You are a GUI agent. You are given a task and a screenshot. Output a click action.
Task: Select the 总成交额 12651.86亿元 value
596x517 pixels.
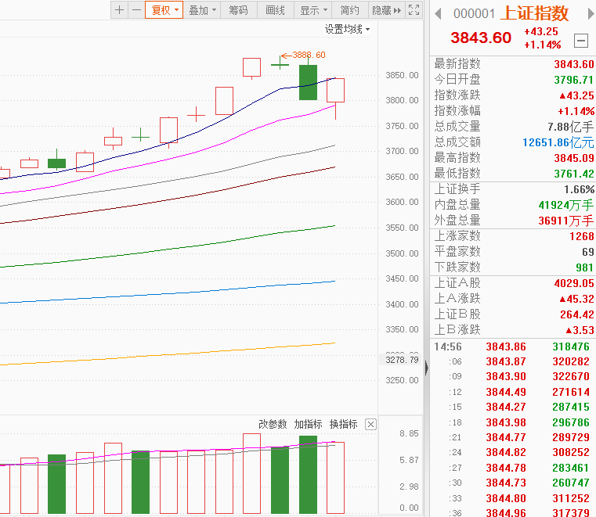coord(558,142)
